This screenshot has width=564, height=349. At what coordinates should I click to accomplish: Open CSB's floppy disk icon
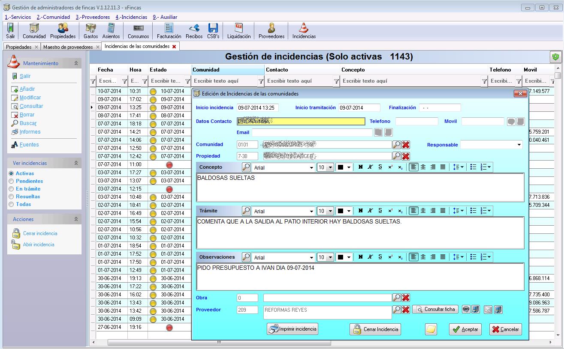(213, 31)
